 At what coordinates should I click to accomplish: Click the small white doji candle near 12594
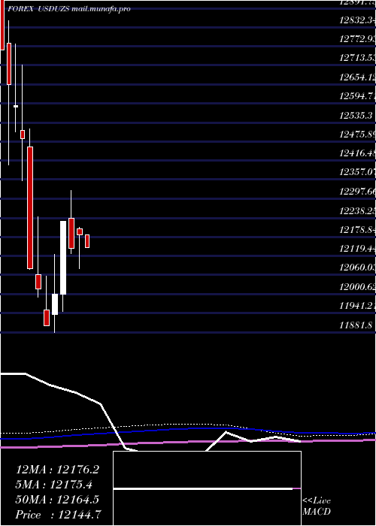pos(16,106)
